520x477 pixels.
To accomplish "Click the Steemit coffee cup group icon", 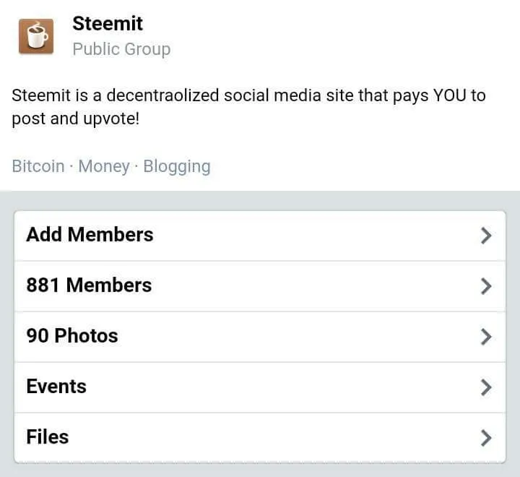I will coord(36,36).
